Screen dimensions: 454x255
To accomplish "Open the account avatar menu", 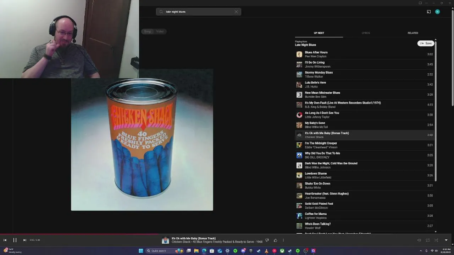I will (437, 12).
